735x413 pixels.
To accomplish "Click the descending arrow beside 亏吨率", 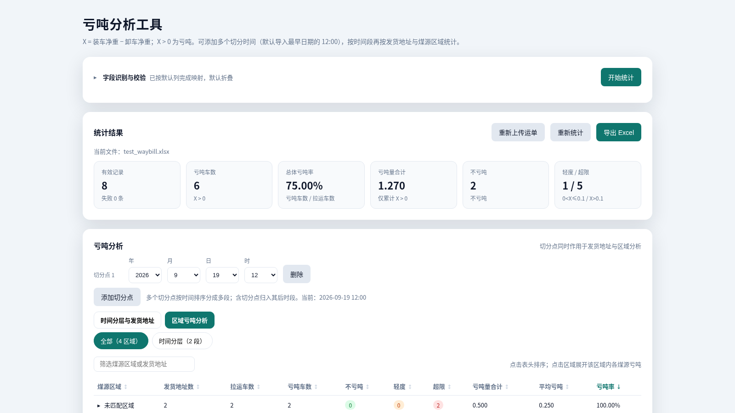I will pos(619,387).
